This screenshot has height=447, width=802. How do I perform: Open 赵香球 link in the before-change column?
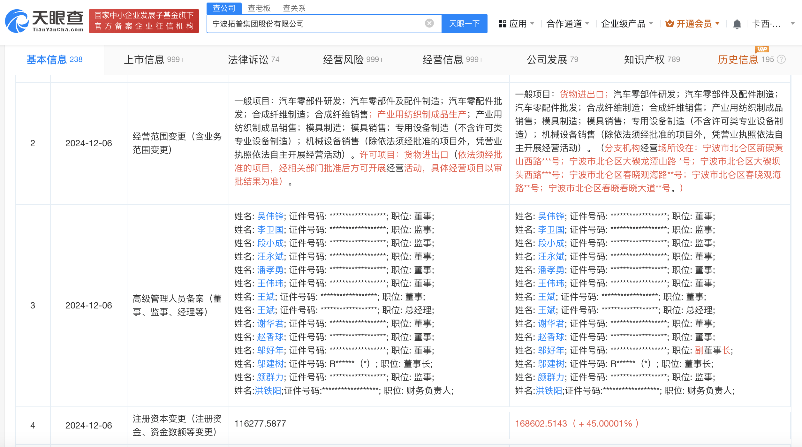point(270,337)
